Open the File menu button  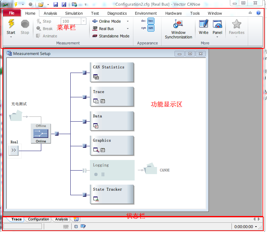point(12,13)
